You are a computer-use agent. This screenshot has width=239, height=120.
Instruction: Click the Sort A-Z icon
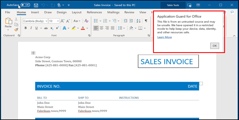coord(138,21)
